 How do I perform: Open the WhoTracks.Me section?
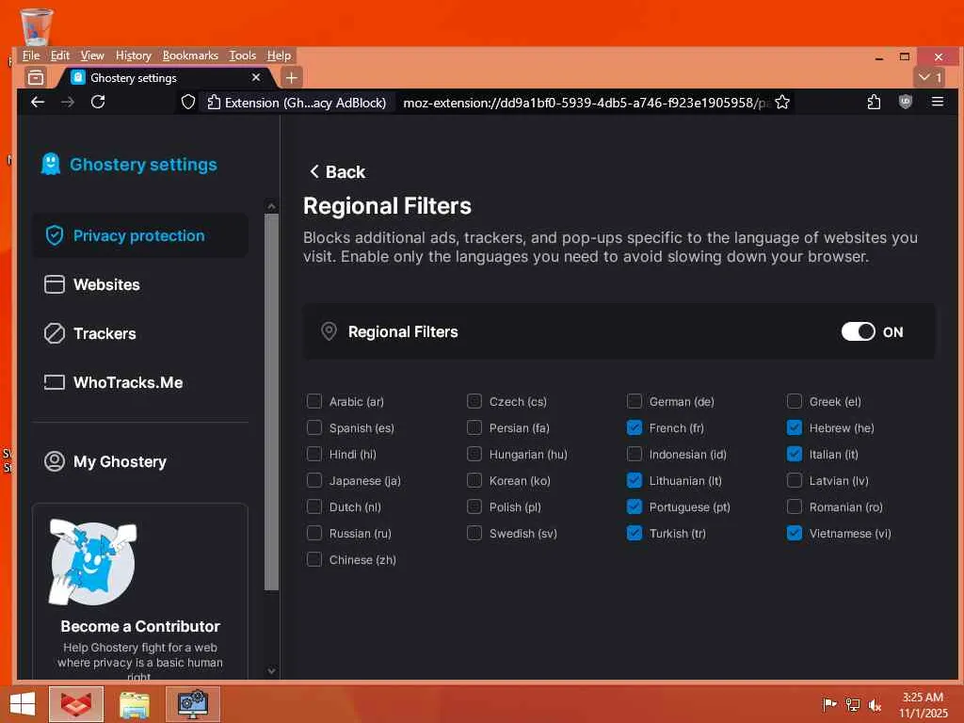click(140, 382)
